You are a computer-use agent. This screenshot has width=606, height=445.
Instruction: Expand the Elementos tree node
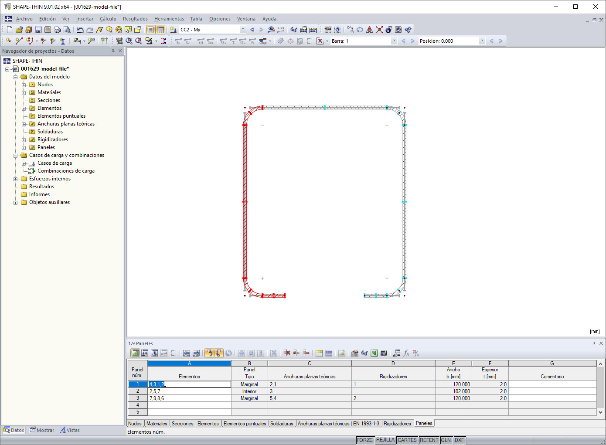tap(24, 109)
